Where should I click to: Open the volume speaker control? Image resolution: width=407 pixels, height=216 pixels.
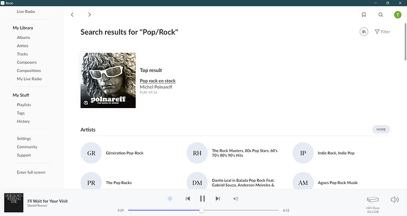tap(395, 199)
